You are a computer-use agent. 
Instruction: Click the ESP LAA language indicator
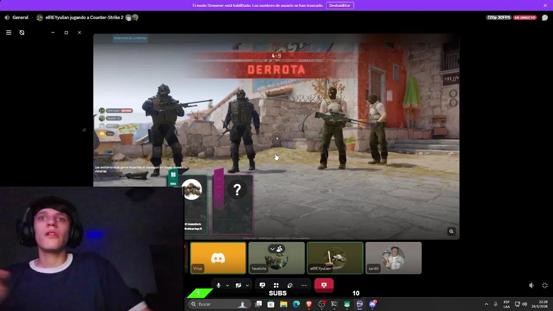506,304
